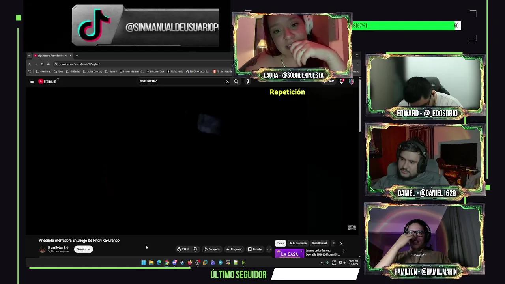Select the DrossRotzank filter chip
This screenshot has width=505, height=284.
tap(320, 243)
